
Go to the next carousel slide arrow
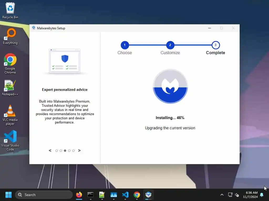(79, 150)
